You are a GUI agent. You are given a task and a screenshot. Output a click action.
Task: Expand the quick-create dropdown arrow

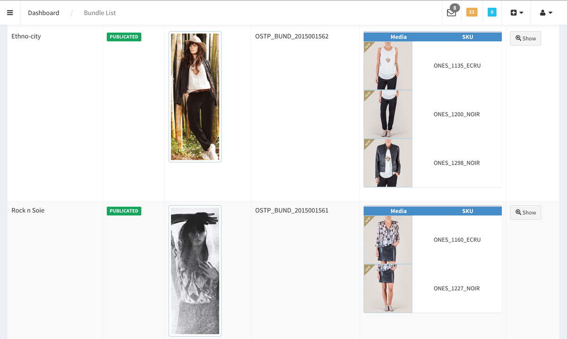[520, 12]
